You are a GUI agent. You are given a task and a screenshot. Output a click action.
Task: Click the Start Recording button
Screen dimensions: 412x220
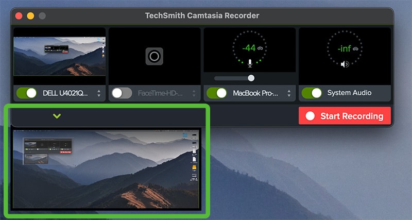[345, 115]
